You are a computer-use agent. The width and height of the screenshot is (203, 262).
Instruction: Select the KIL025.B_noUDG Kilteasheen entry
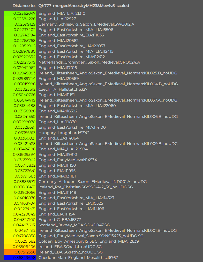point(108,73)
